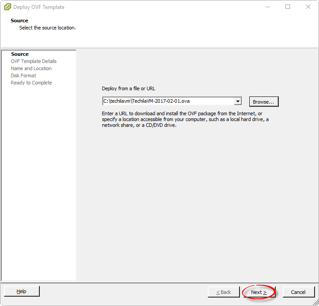
Task: Open Help for this wizard
Action: coord(21,291)
